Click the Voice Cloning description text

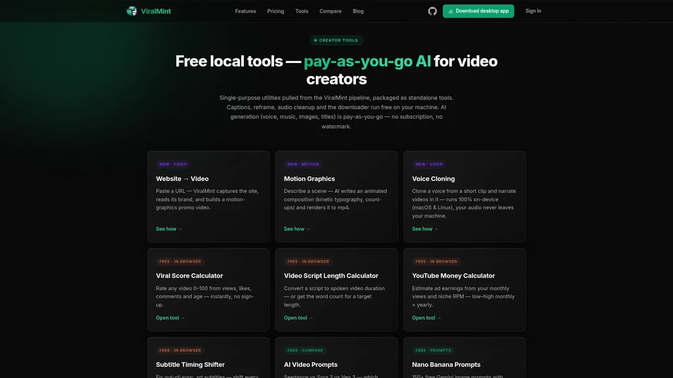click(464, 203)
